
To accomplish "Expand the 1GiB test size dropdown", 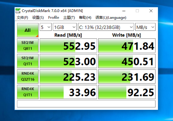I will [65, 27].
